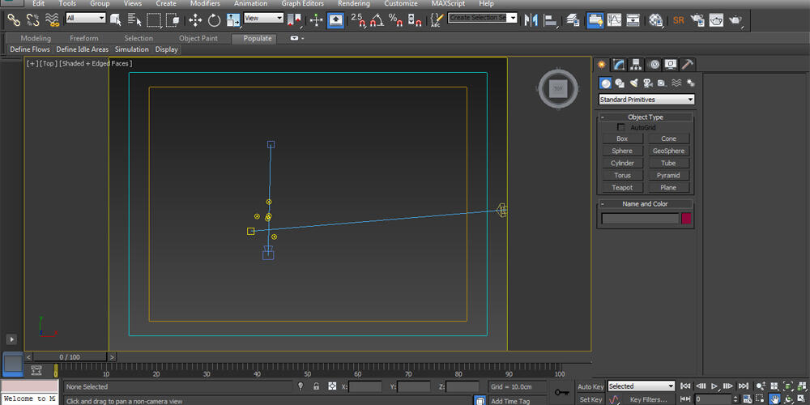Open the Modifiers menu
The image size is (810, 405).
click(x=204, y=4)
